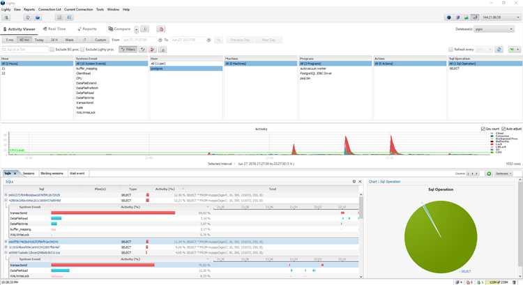Open the Real Time view
Viewport: 523px width, 285px height.
(54, 29)
